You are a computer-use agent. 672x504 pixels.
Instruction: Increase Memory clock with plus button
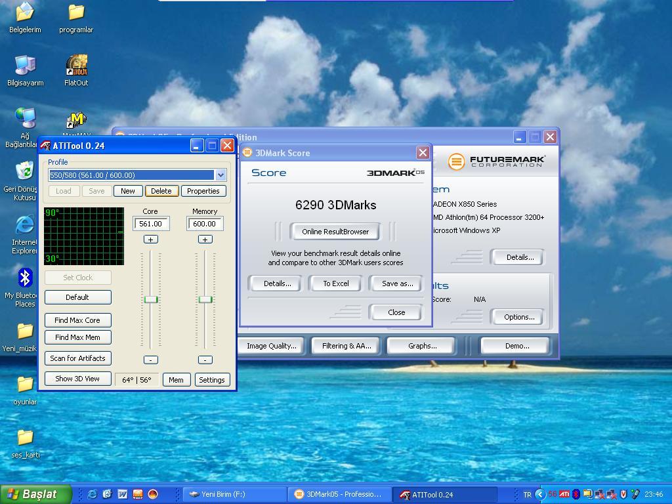coord(205,239)
